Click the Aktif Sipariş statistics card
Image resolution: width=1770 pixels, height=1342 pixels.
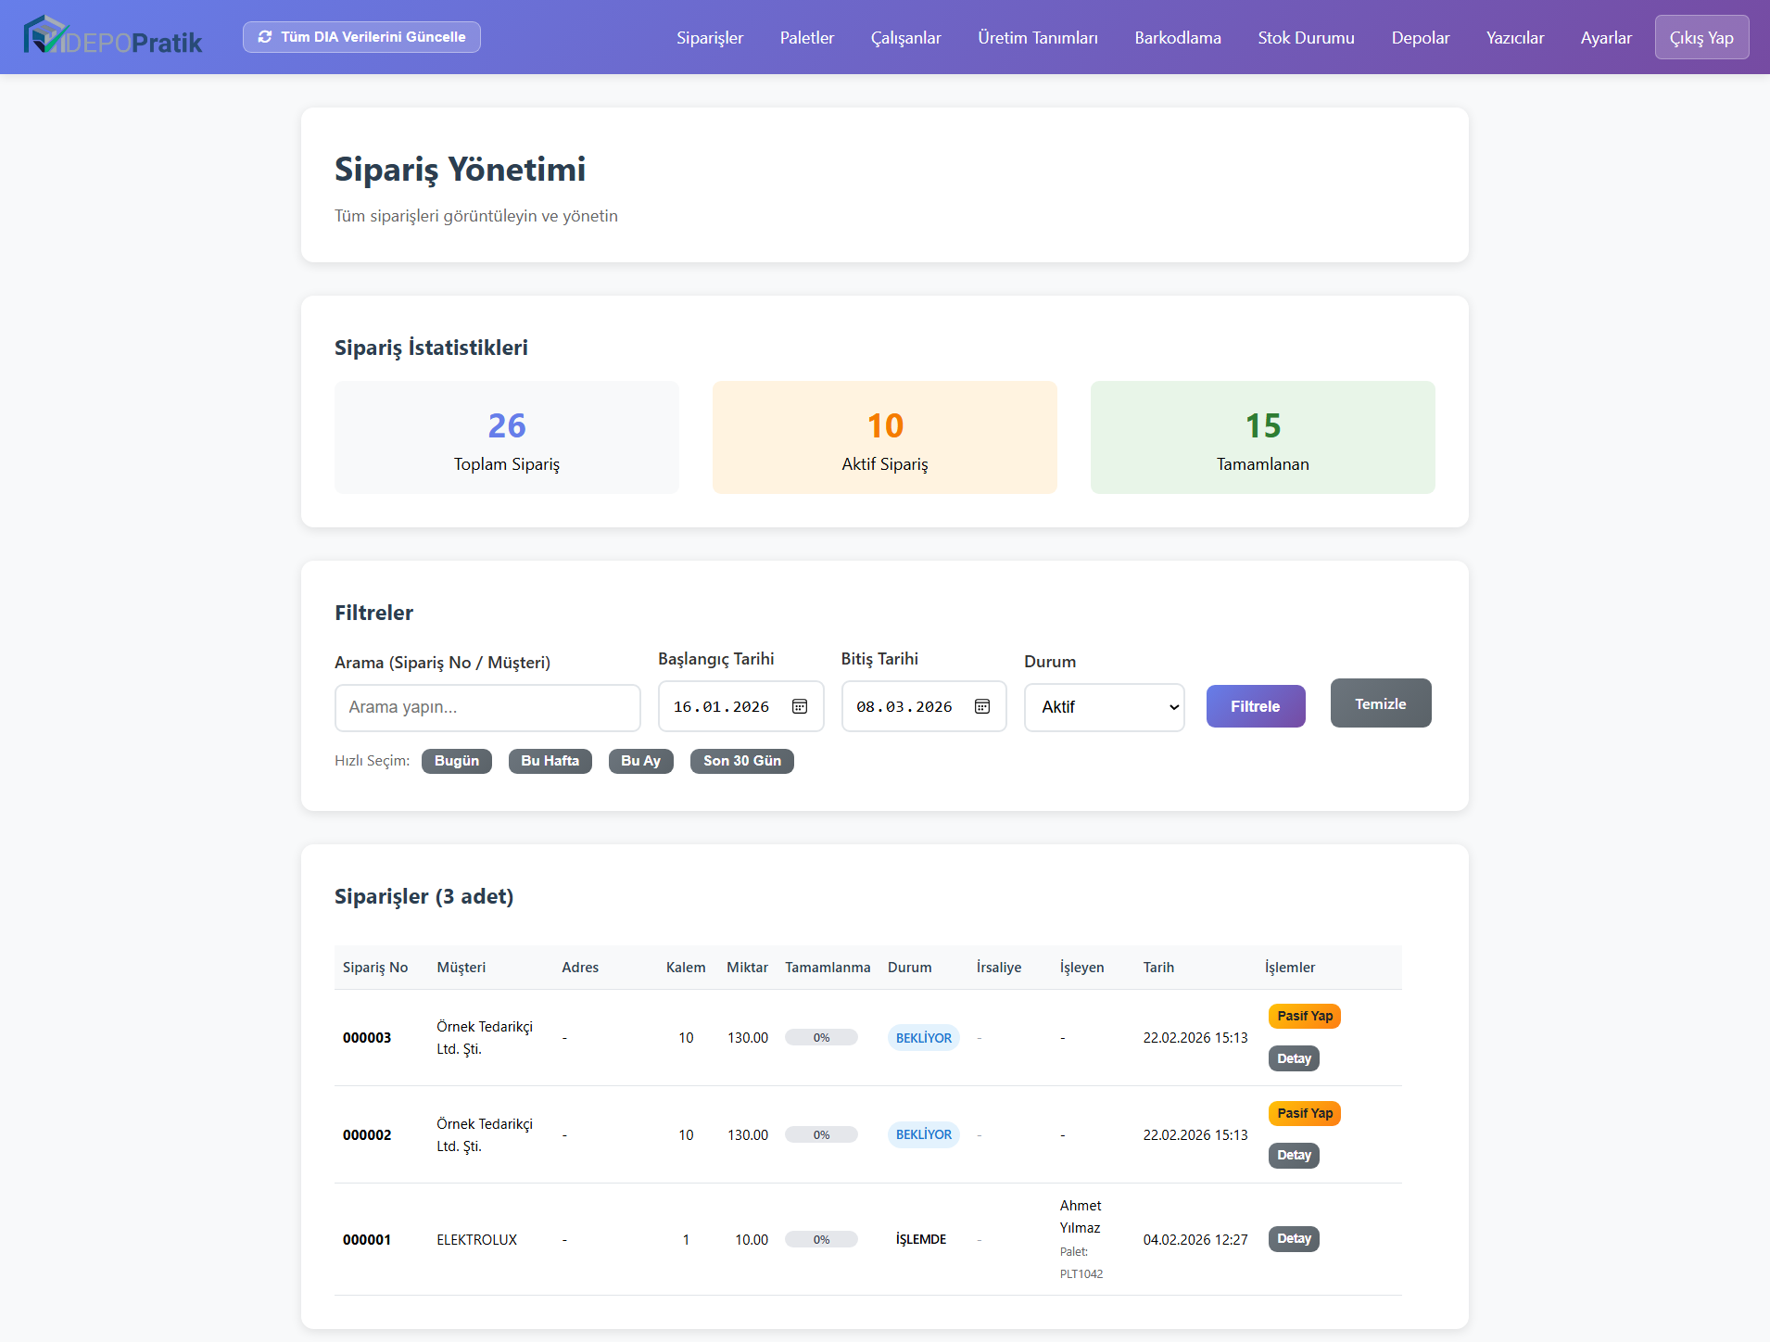coord(884,437)
